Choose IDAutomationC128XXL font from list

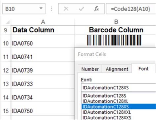tap(119, 112)
